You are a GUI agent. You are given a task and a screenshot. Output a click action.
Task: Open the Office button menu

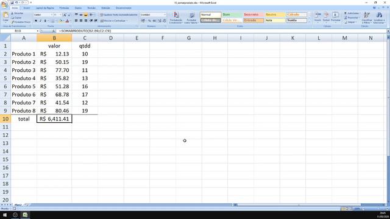tap(4, 4)
